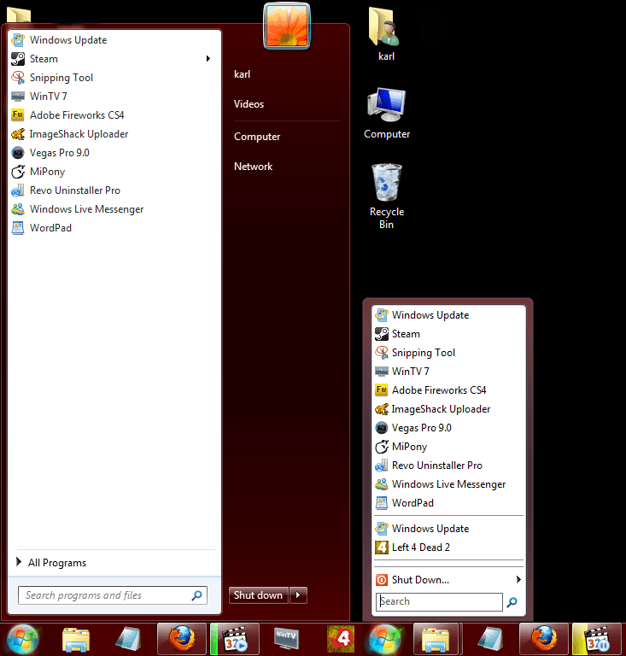The width and height of the screenshot is (626, 656).
Task: Open Videos from the Start menu right pane
Action: click(x=249, y=104)
